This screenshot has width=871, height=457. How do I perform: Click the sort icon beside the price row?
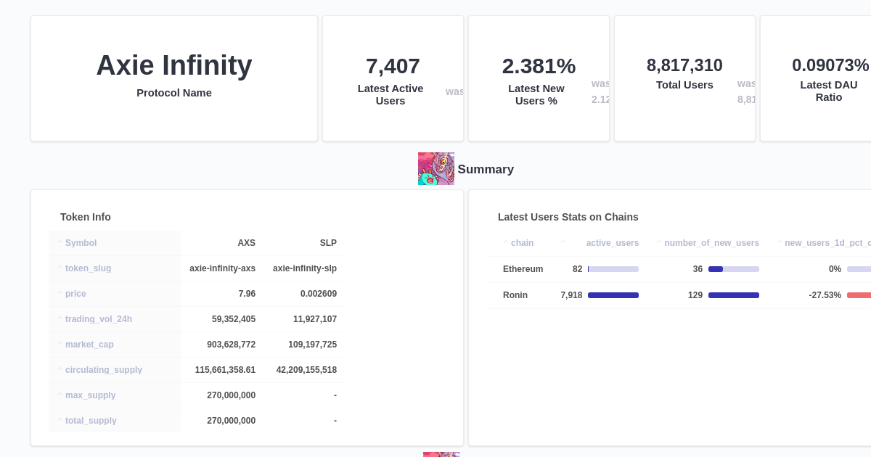[61, 293]
